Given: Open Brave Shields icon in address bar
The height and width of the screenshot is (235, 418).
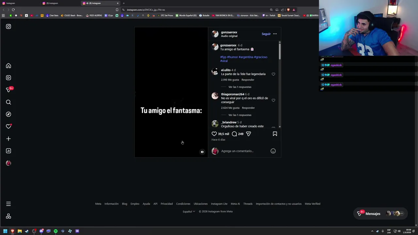Looking at the screenshot, I should (x=288, y=10).
